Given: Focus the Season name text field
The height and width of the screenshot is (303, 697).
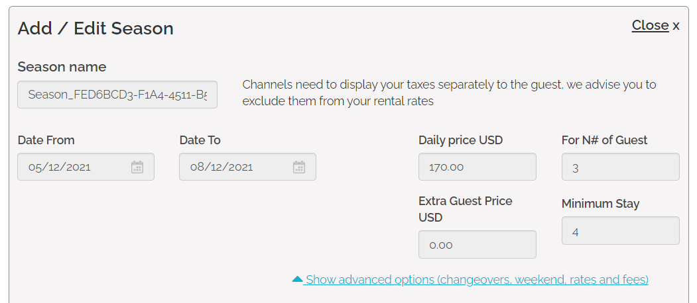Looking at the screenshot, I should 117,95.
